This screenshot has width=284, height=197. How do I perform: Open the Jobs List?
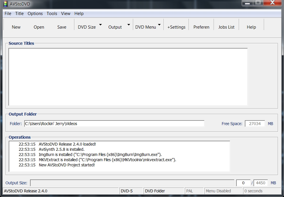click(x=226, y=27)
